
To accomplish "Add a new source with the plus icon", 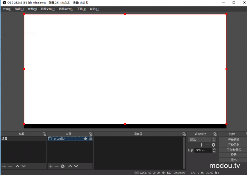I will (x=51, y=166).
